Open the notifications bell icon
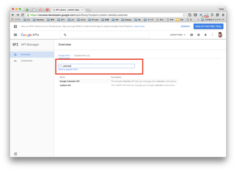 tap(205, 35)
